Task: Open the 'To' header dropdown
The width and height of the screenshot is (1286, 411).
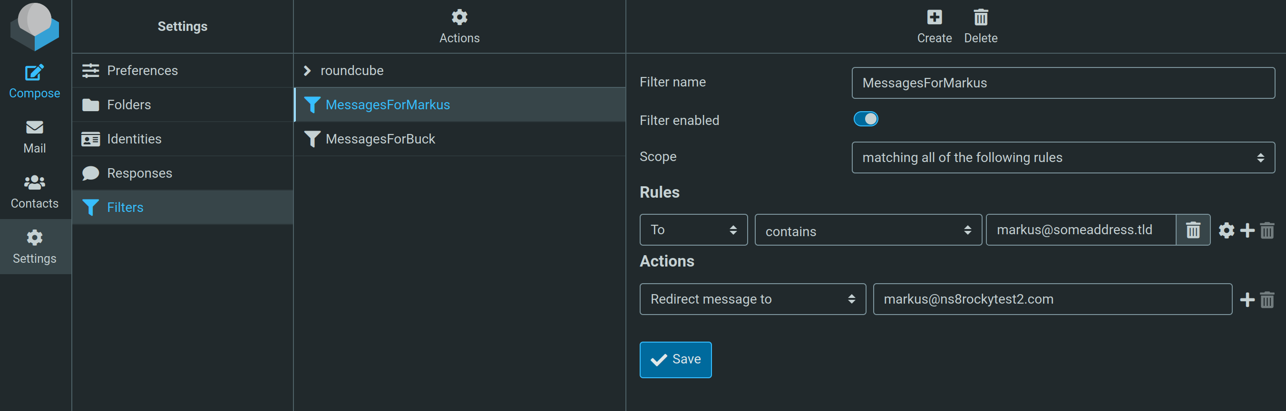Action: (693, 230)
